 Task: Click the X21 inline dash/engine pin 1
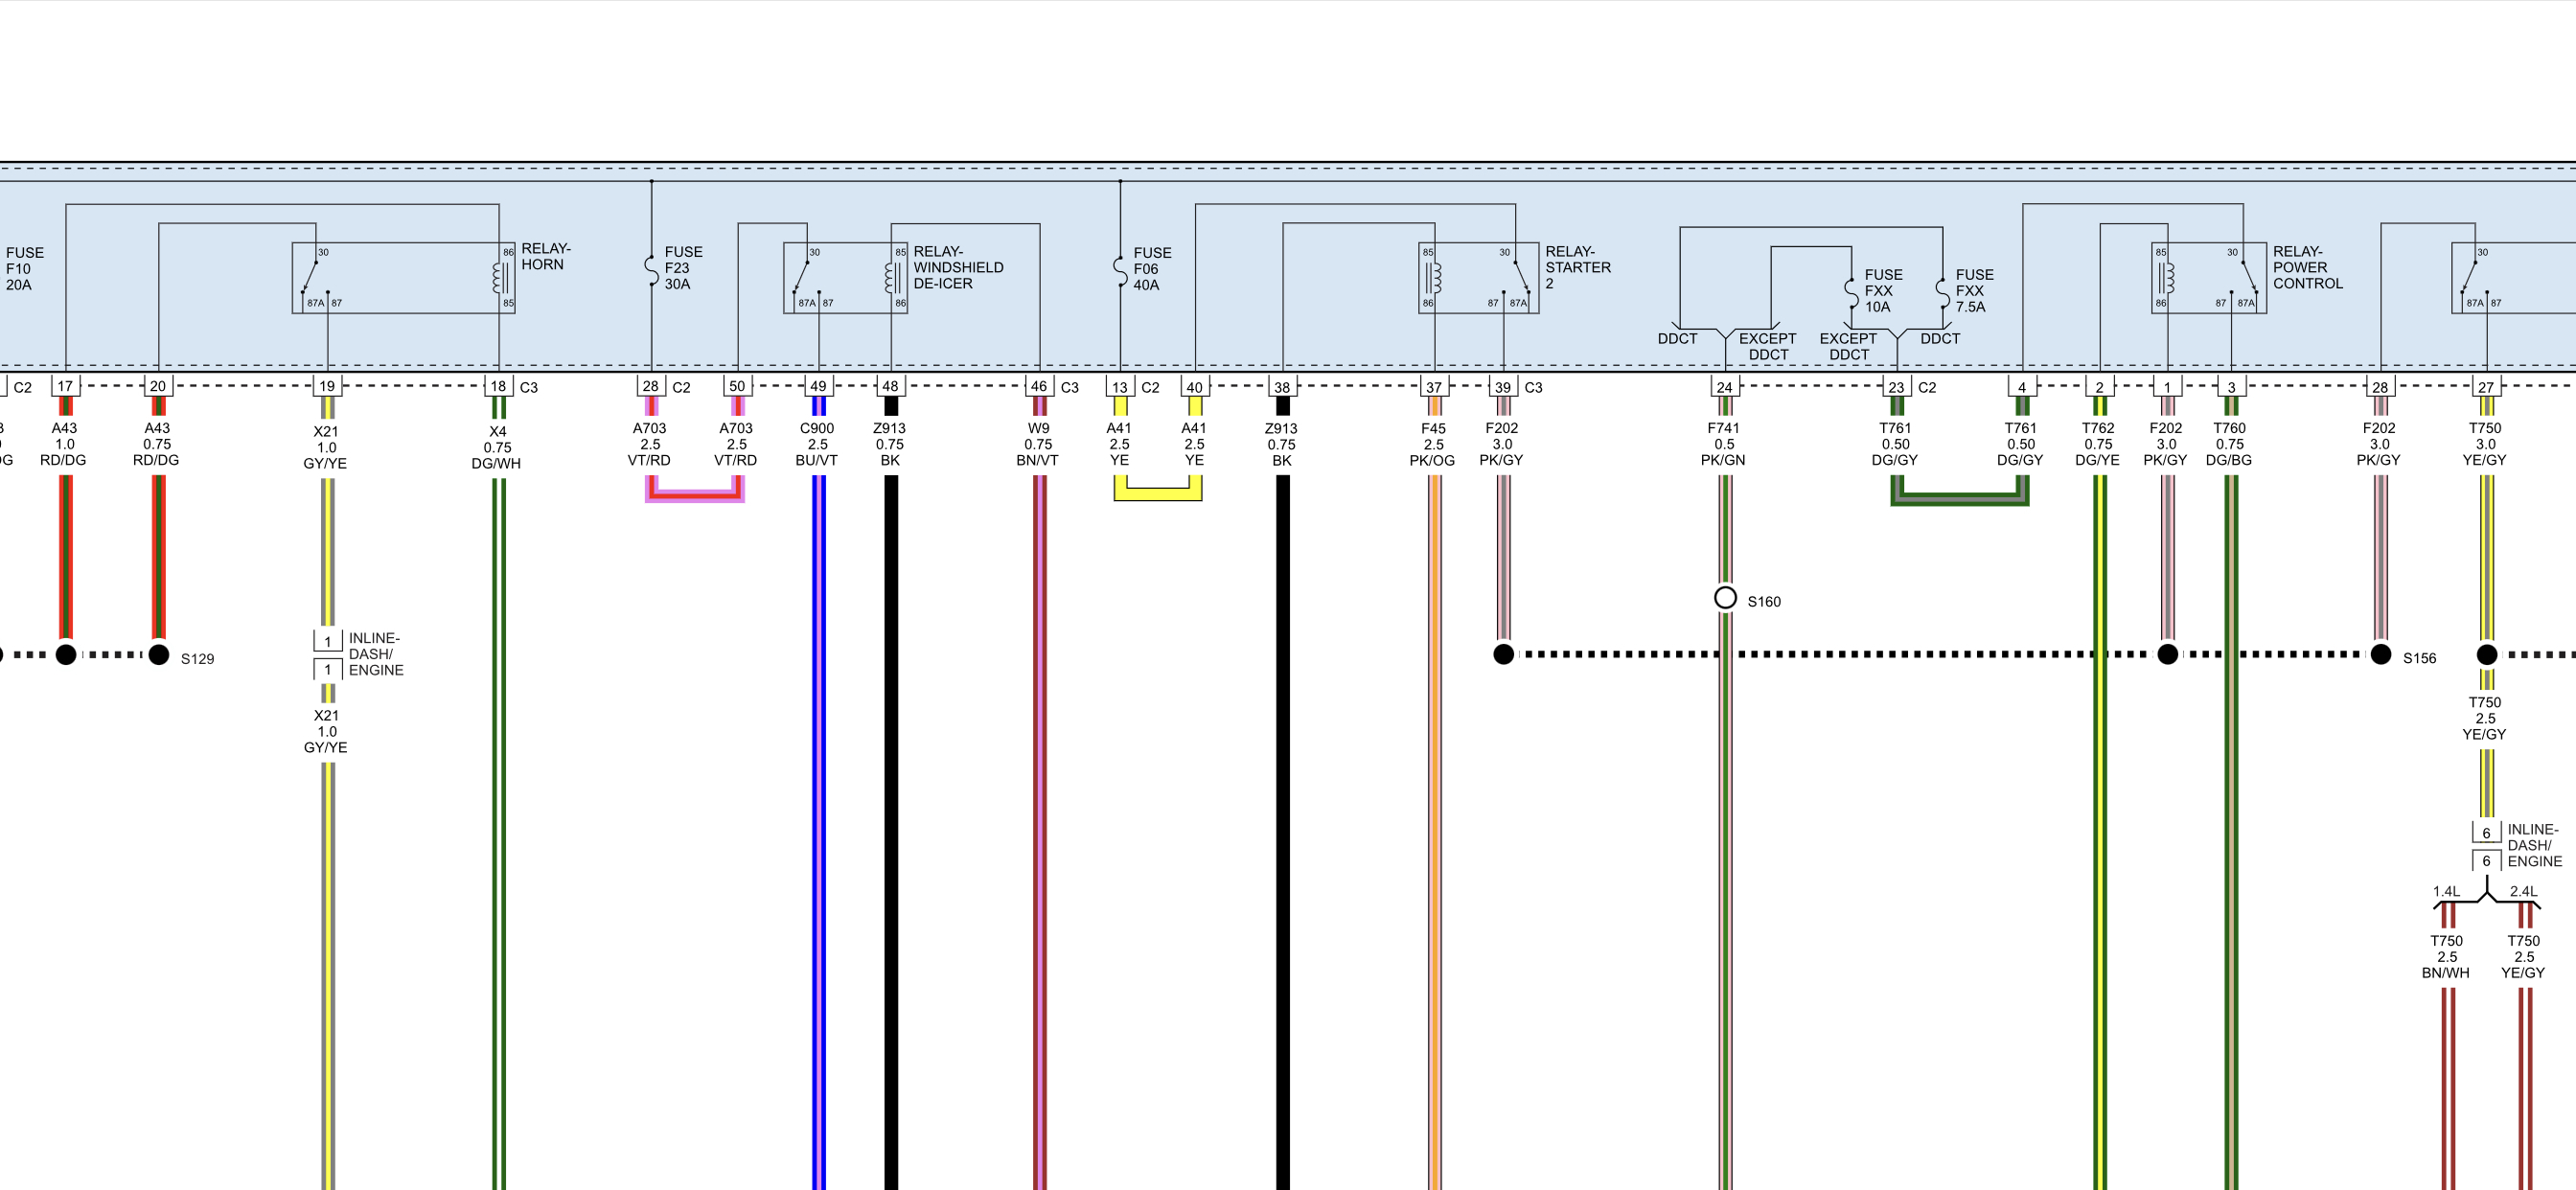pyautogui.click(x=327, y=641)
